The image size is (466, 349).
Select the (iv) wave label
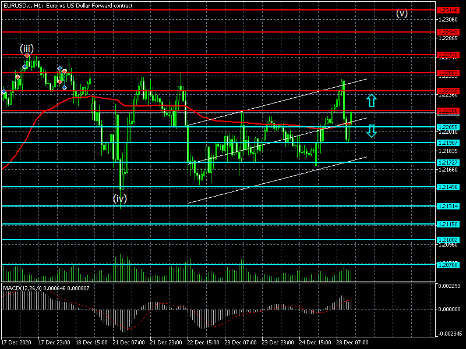120,198
